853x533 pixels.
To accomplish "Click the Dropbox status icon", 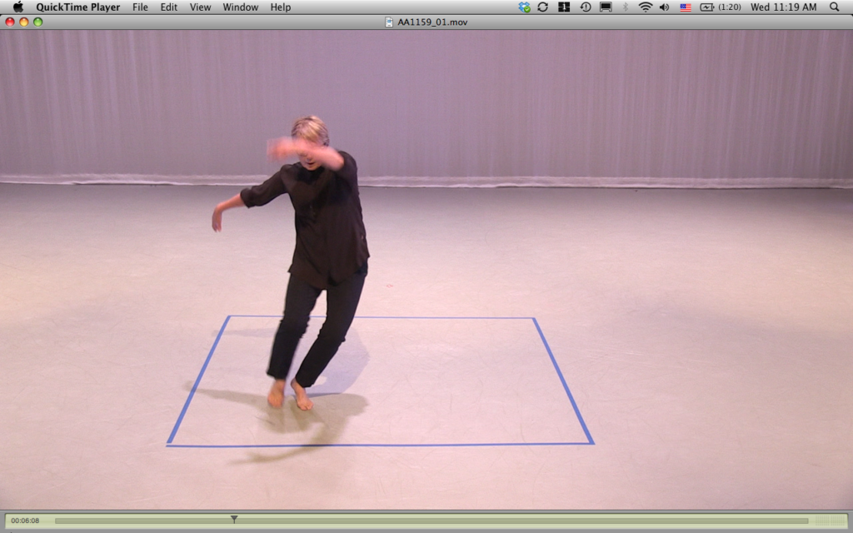I will click(x=525, y=7).
